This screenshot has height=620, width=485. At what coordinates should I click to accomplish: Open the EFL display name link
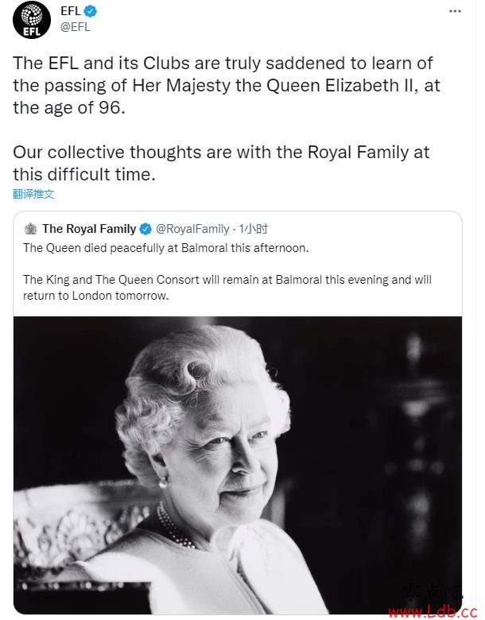[71, 11]
